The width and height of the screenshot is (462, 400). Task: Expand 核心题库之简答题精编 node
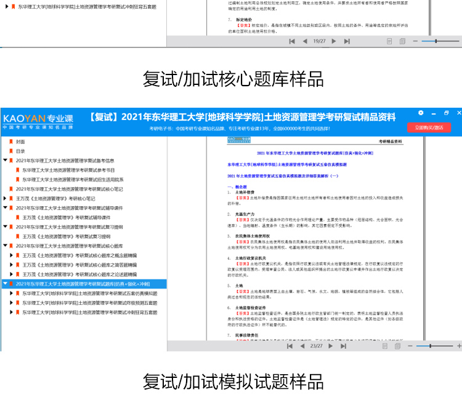pos(11,265)
